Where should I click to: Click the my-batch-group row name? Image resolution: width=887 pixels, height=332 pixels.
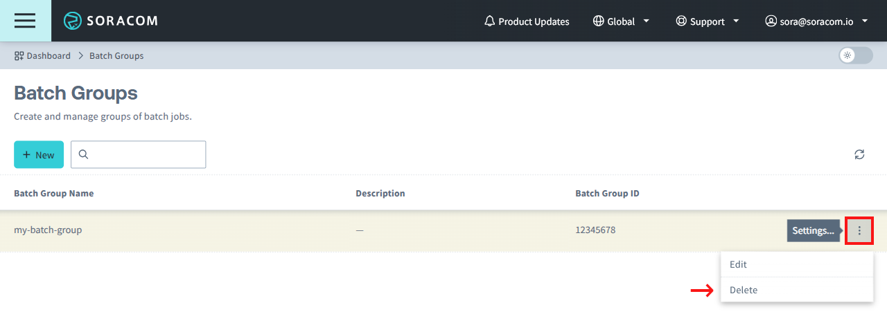48,230
